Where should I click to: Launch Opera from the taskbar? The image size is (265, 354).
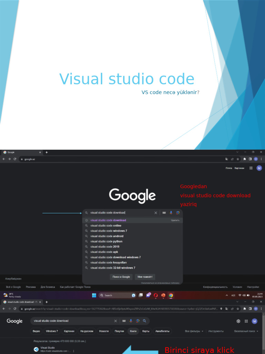tap(156, 295)
